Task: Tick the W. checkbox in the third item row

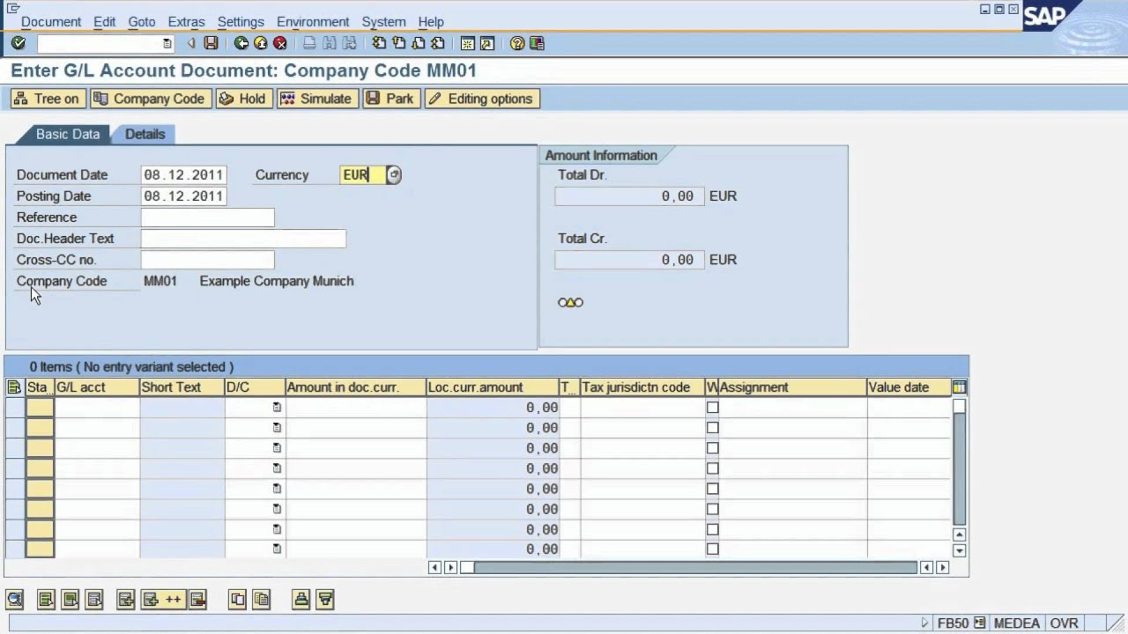Action: tap(712, 448)
